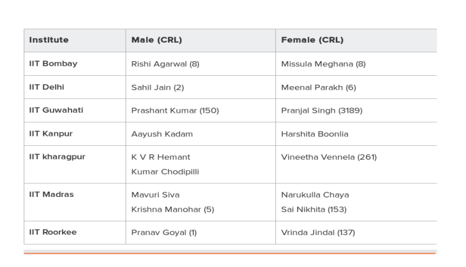Click the IIT Bombay row label
466x267 pixels.
tap(53, 64)
